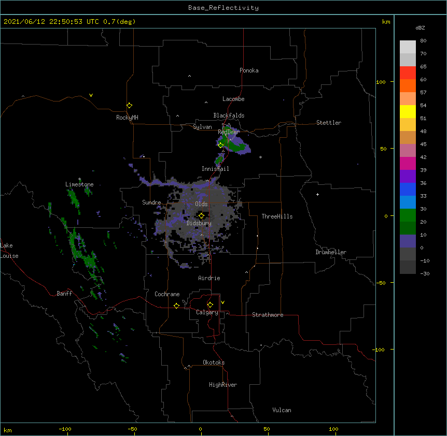
Task: Click the Banff town label
Action: point(64,294)
